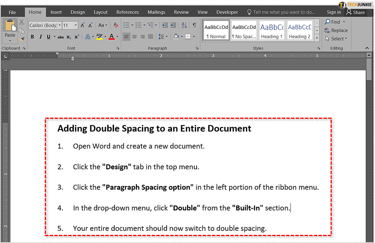Click the Increase Indent icon
The height and width of the screenshot is (243, 375).
tap(175, 25)
